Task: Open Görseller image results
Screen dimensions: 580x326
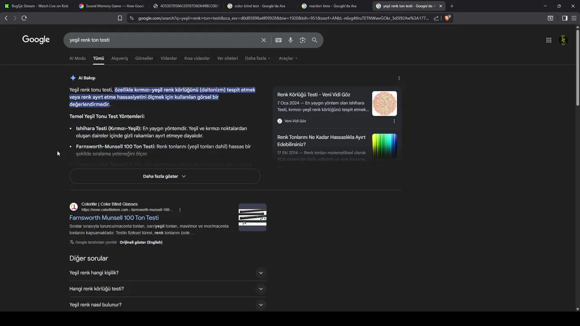Action: (x=144, y=58)
